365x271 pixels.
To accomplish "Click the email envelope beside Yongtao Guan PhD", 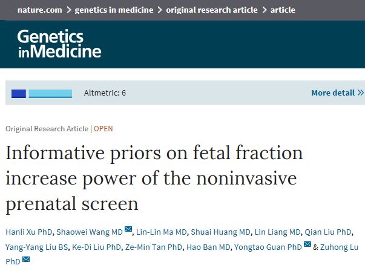I will click(x=307, y=244).
